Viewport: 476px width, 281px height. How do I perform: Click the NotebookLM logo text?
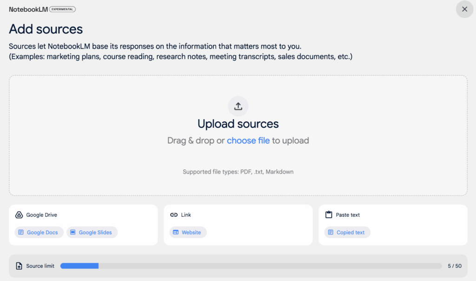pos(28,9)
